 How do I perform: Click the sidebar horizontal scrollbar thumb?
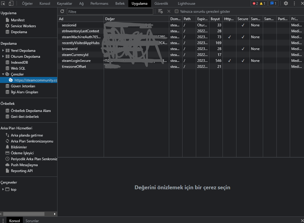tap(24, 214)
